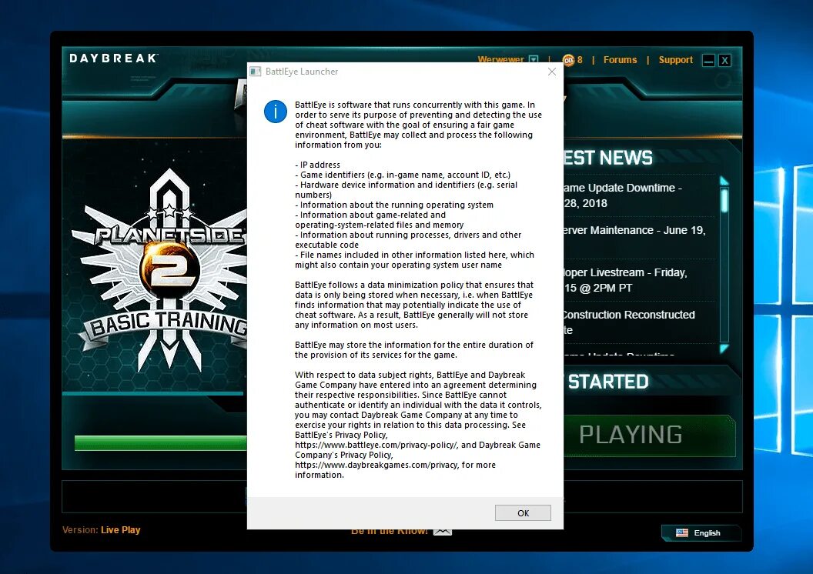Open the 'Update Downtime - 28, 2018' news item
Viewport: 813px width, 574px height.
[639, 195]
